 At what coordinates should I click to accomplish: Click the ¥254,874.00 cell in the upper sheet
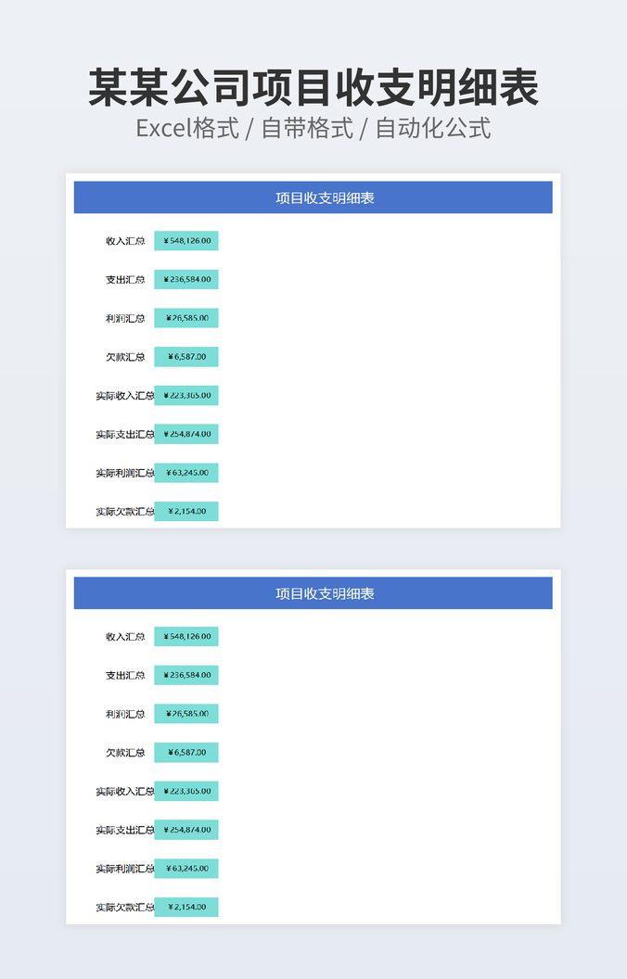pyautogui.click(x=186, y=434)
